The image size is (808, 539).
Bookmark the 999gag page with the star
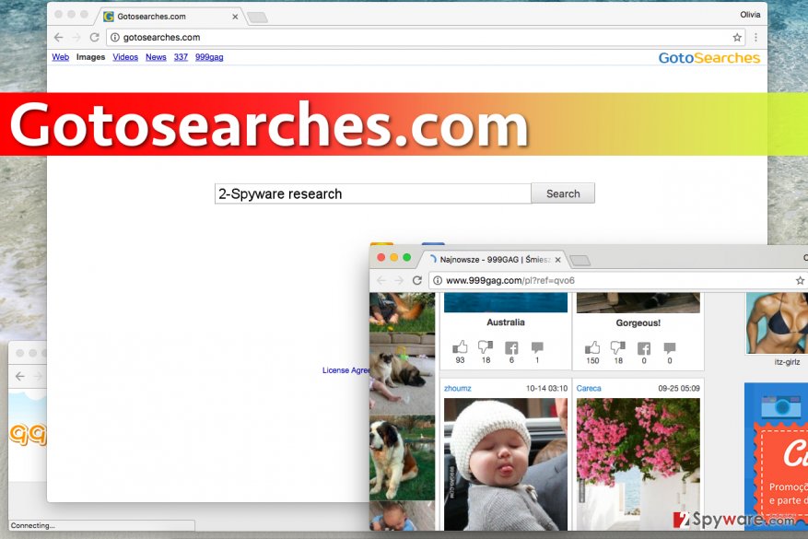(800, 280)
